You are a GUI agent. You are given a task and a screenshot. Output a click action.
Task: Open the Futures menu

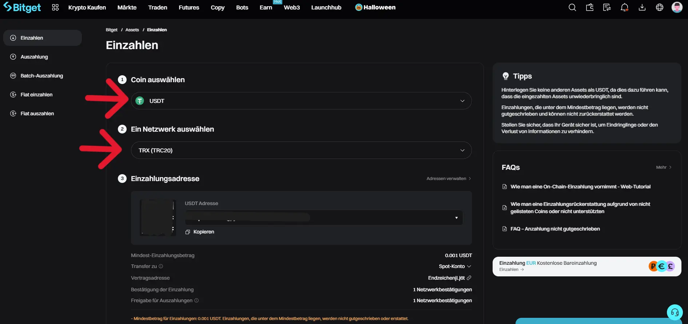pyautogui.click(x=189, y=7)
